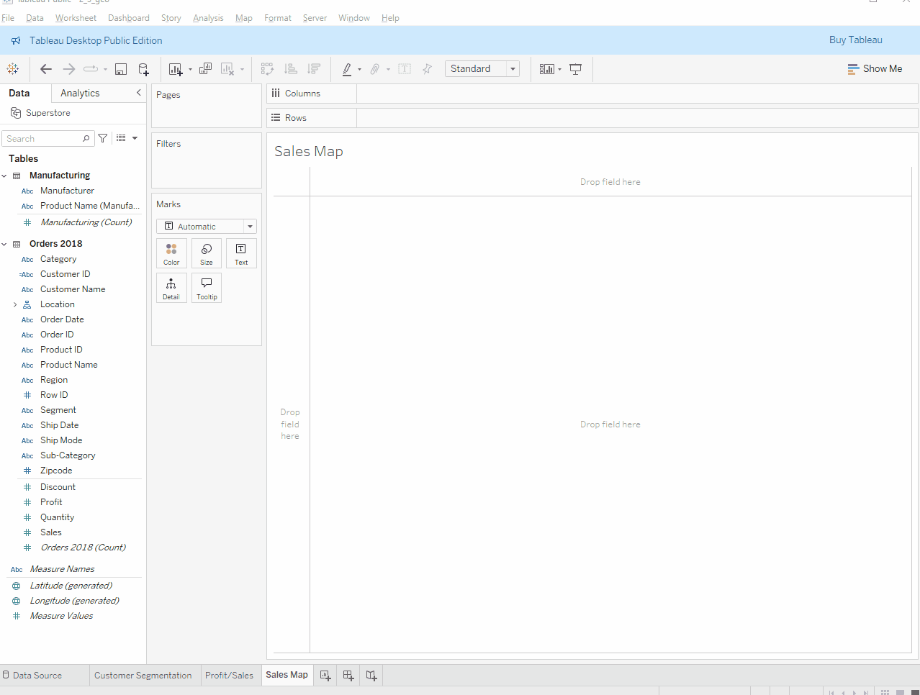The width and height of the screenshot is (920, 695).
Task: Click the New Worksheet toolbar icon
Action: 176,69
